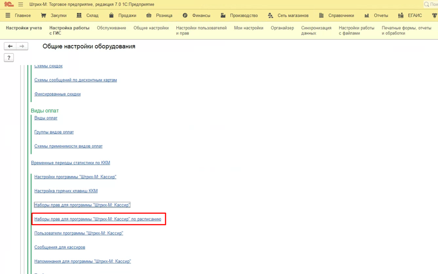This screenshot has height=274, width=438.
Task: Go back with the left arrow button
Action: pos(10,46)
